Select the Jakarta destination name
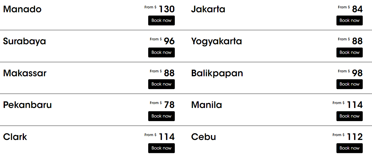This screenshot has height=154, width=372. [x=208, y=9]
